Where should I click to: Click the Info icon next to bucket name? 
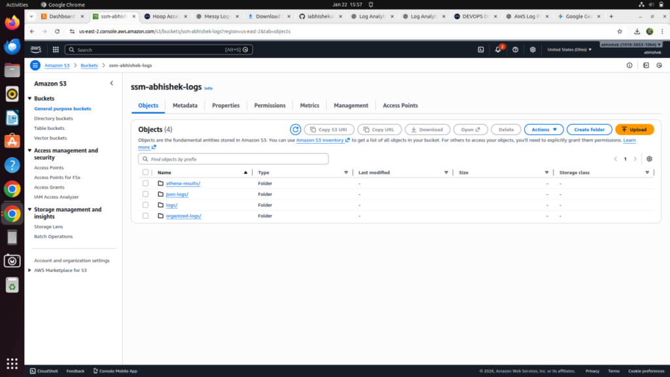tap(208, 88)
